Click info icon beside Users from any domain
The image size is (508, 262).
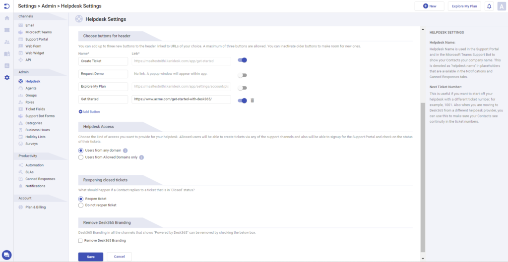126,151
